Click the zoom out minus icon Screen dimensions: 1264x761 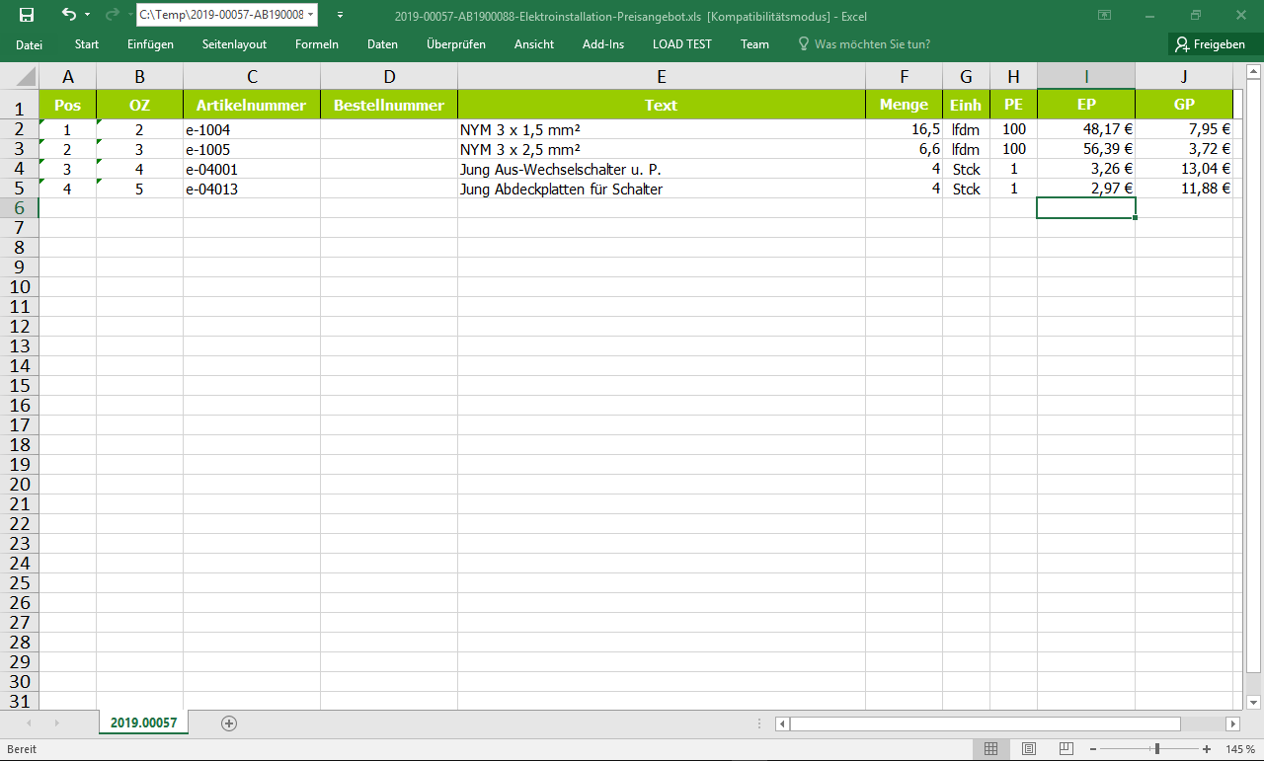1093,749
